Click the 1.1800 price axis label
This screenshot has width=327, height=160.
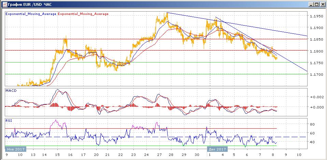[316, 51]
